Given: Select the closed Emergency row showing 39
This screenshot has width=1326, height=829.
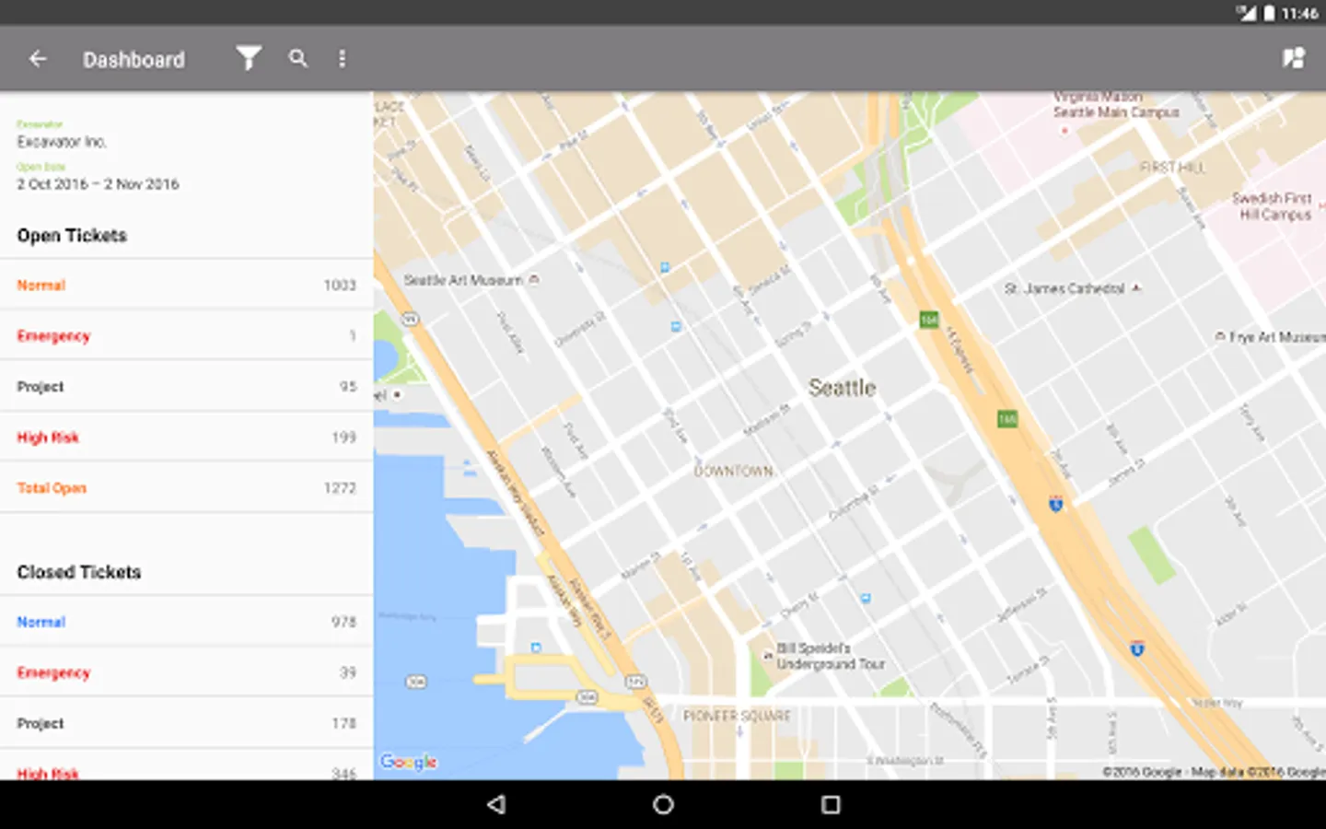Looking at the screenshot, I should (x=187, y=673).
